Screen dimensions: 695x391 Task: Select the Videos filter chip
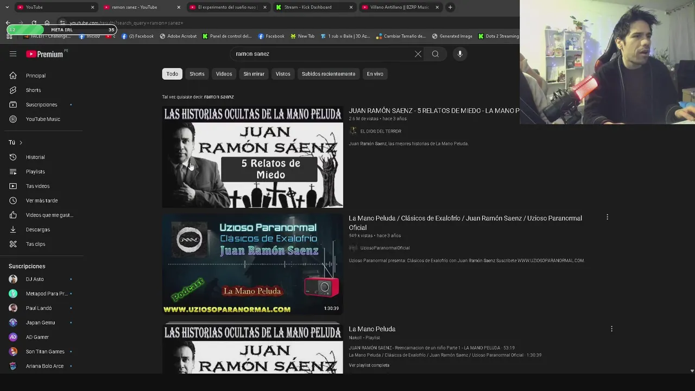click(x=224, y=74)
